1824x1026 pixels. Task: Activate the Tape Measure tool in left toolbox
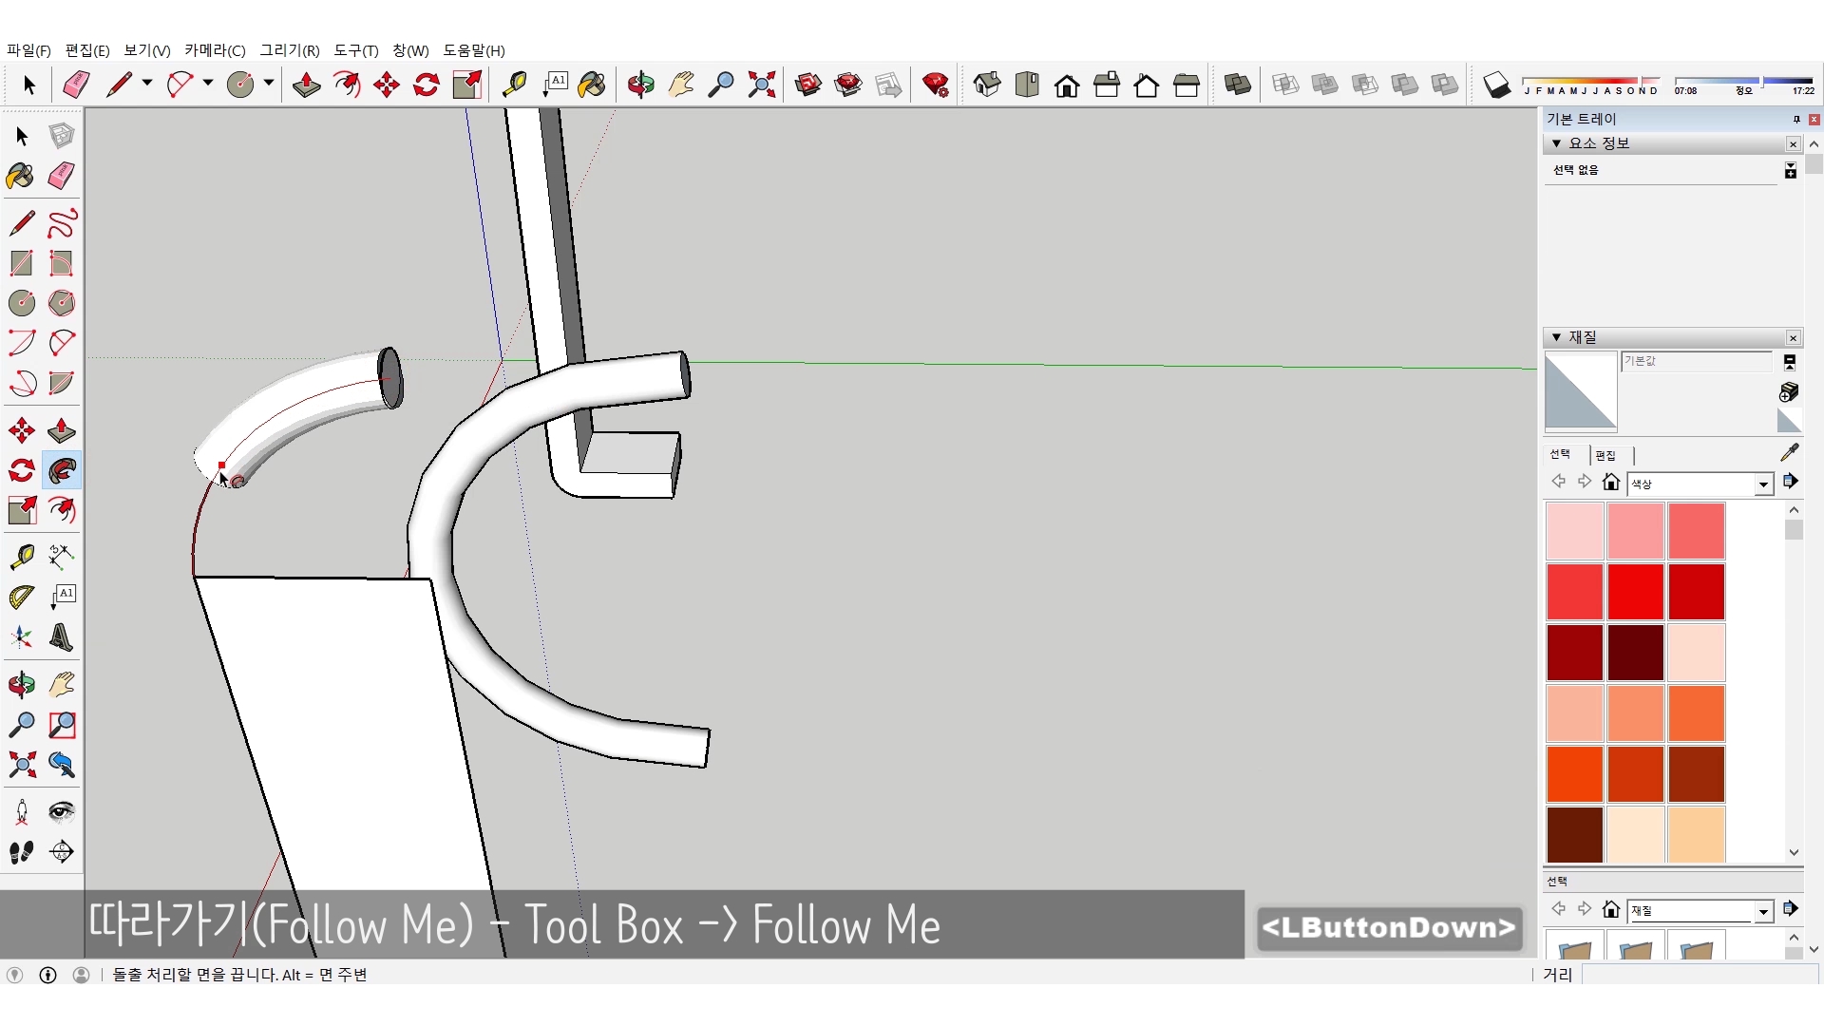(x=21, y=556)
